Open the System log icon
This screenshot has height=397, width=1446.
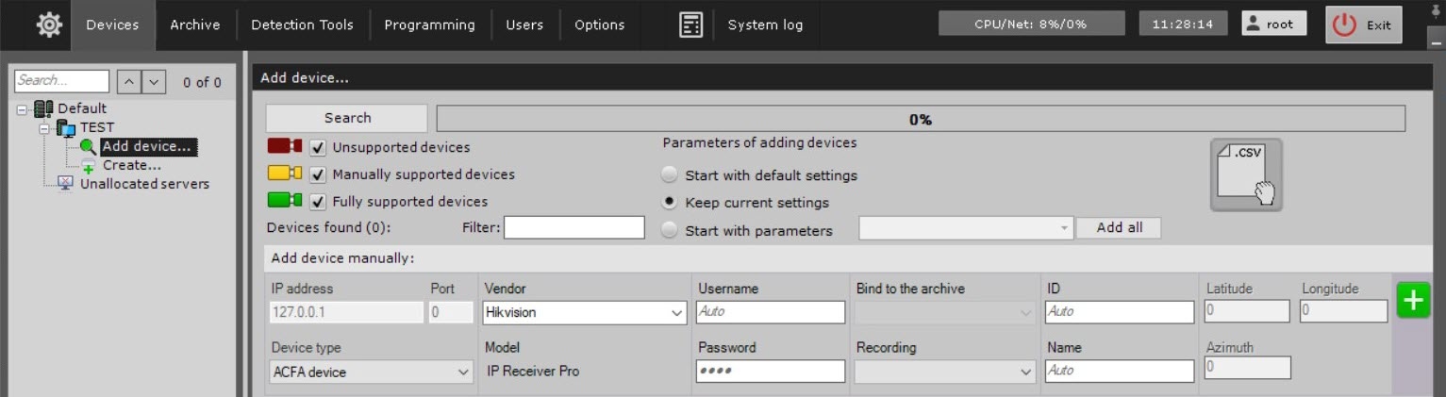pyautogui.click(x=691, y=25)
